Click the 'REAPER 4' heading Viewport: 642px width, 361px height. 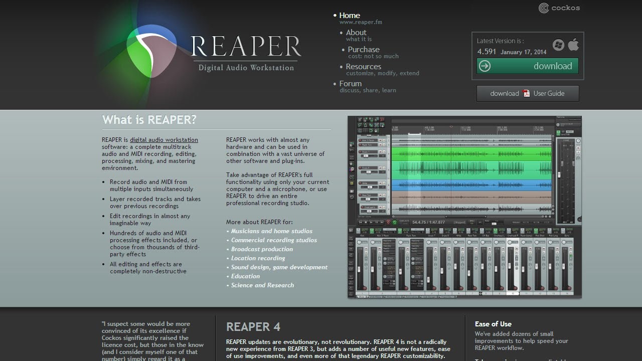coord(253,327)
